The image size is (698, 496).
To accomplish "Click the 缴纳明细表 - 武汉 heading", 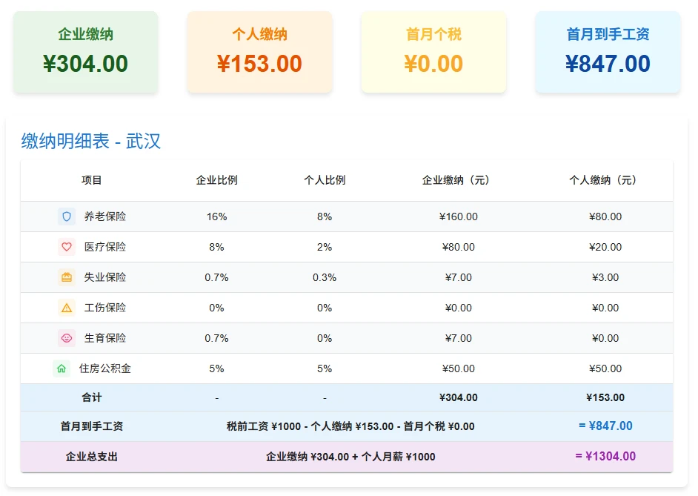I will [91, 141].
